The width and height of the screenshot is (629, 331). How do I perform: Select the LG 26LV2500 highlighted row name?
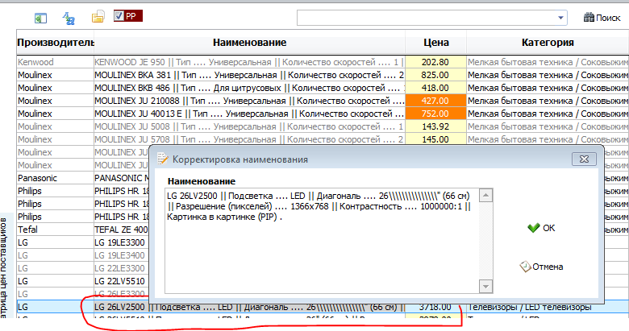click(x=249, y=308)
